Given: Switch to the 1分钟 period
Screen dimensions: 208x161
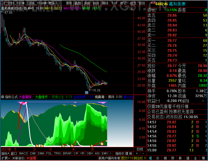Looking at the screenshot, I should [21, 3].
